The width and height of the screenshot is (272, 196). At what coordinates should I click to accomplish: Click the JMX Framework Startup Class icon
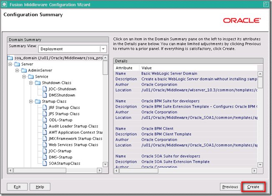tap(45, 139)
